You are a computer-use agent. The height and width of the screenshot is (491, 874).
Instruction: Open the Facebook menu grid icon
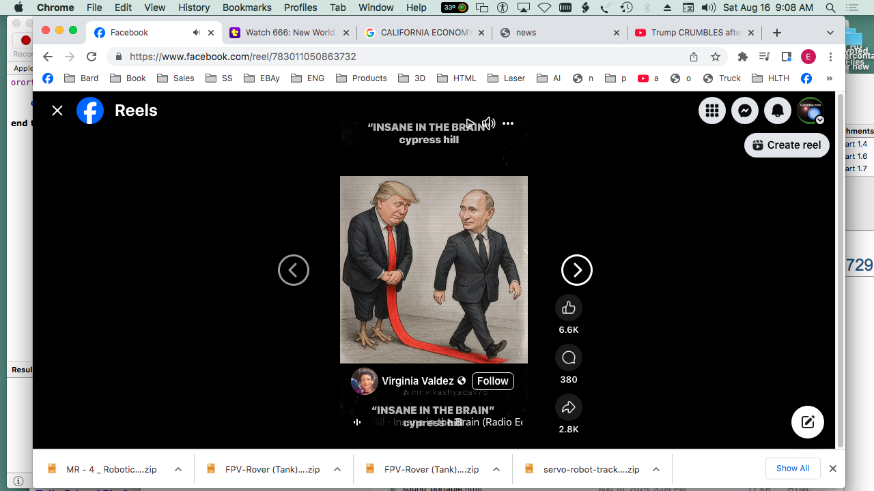point(711,110)
